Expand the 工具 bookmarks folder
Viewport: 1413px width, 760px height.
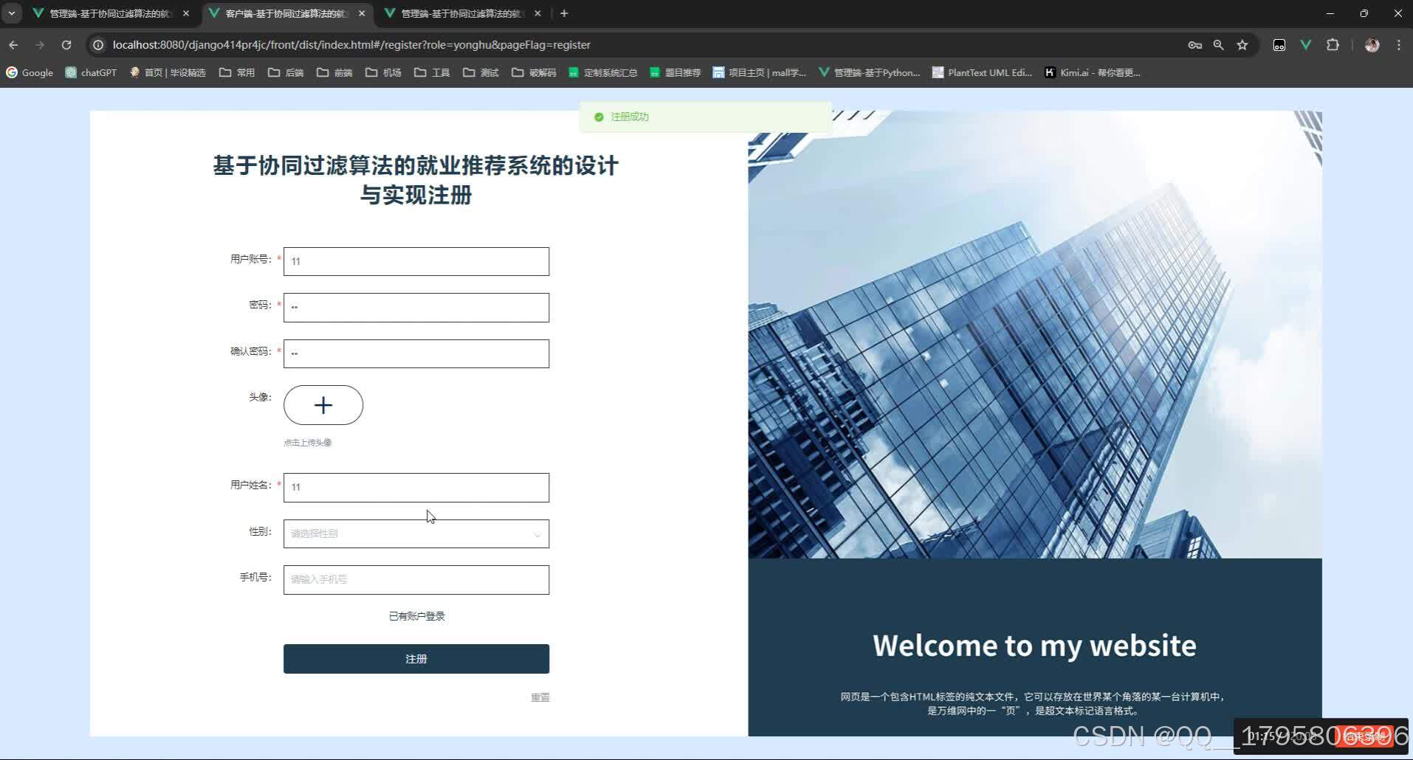pos(432,72)
